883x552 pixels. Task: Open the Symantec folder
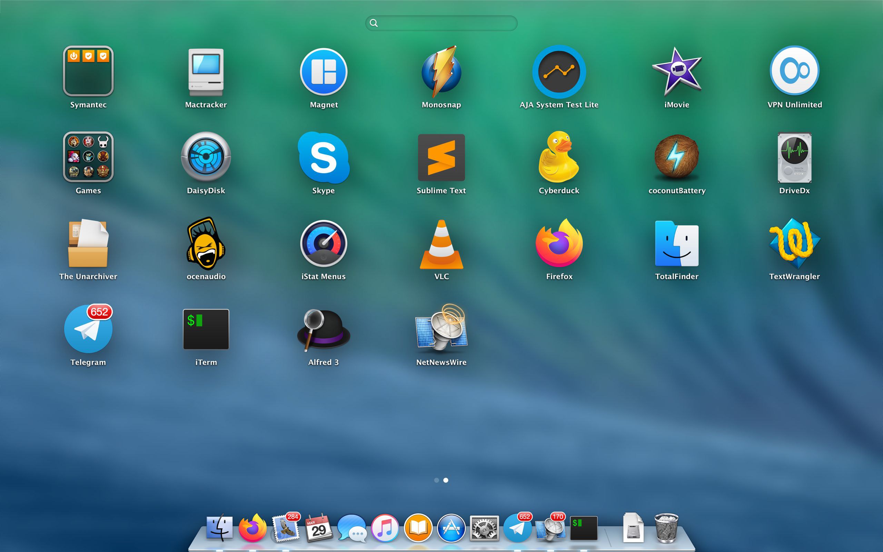88,71
